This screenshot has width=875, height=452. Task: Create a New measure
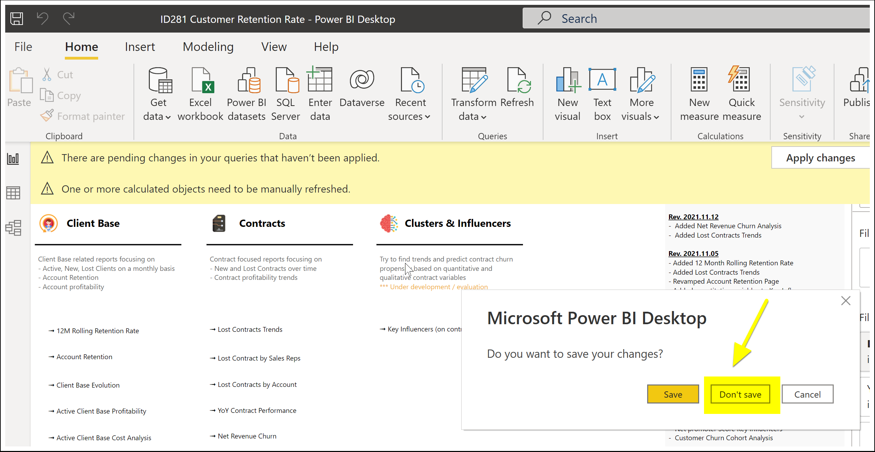click(699, 94)
